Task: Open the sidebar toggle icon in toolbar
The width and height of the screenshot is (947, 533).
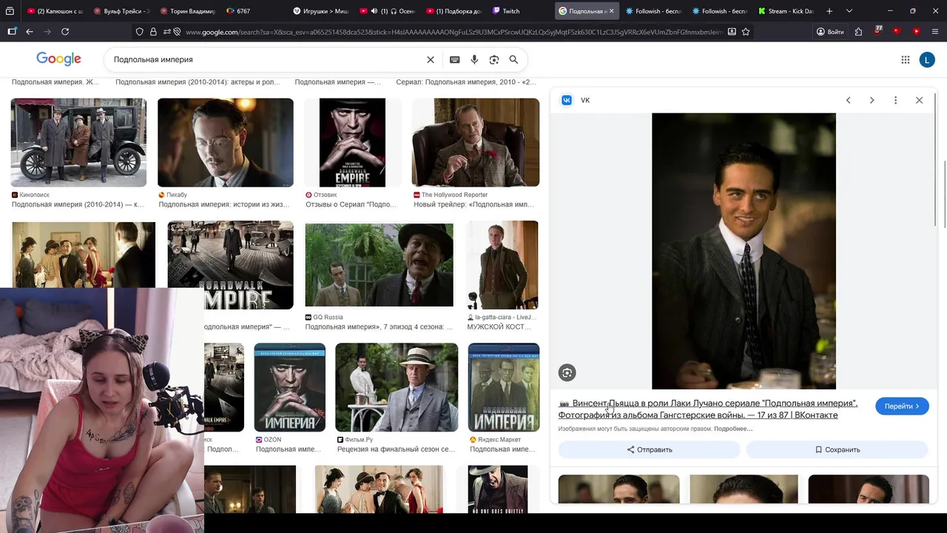Action: [12, 32]
